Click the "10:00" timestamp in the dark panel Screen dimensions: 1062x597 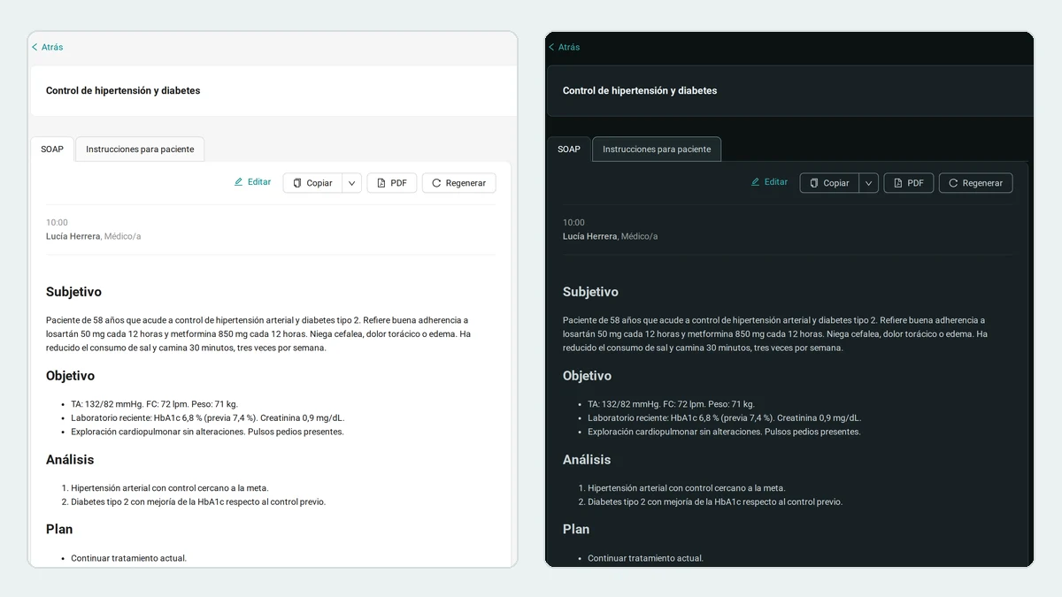573,223
